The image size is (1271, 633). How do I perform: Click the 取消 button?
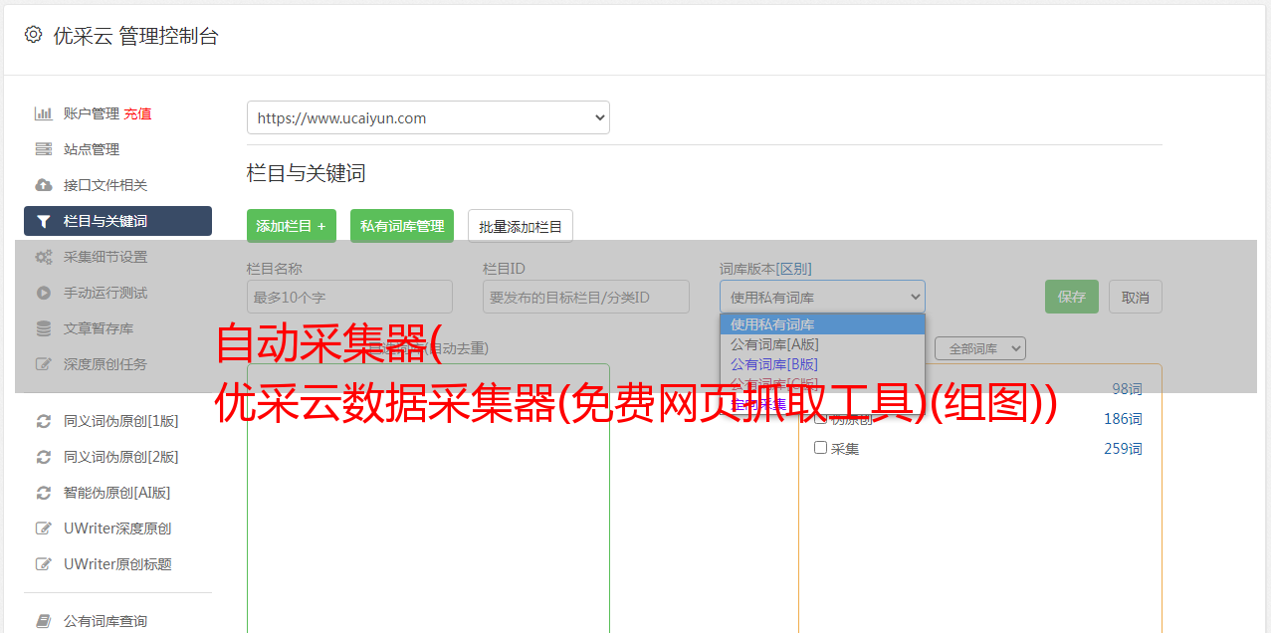(x=1136, y=297)
